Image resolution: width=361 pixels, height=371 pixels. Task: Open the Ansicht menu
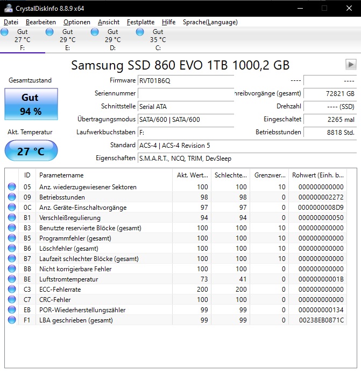pos(109,22)
